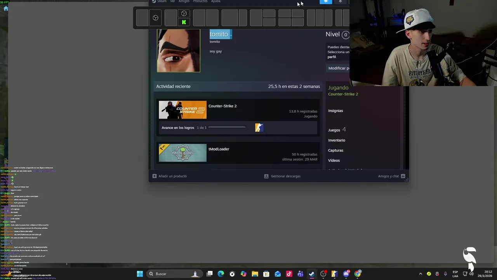
Task: Click the blue announcements megaphone button
Action: click(x=326, y=2)
